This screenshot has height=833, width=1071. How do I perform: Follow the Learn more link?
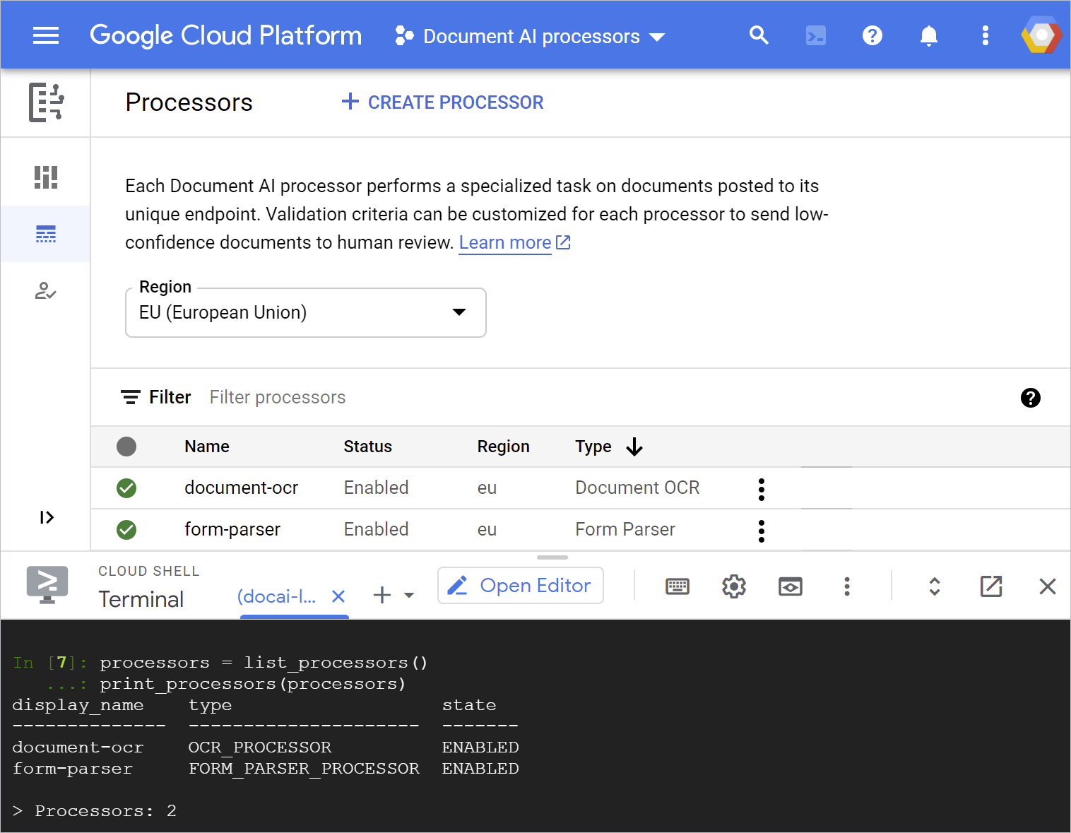tap(505, 243)
